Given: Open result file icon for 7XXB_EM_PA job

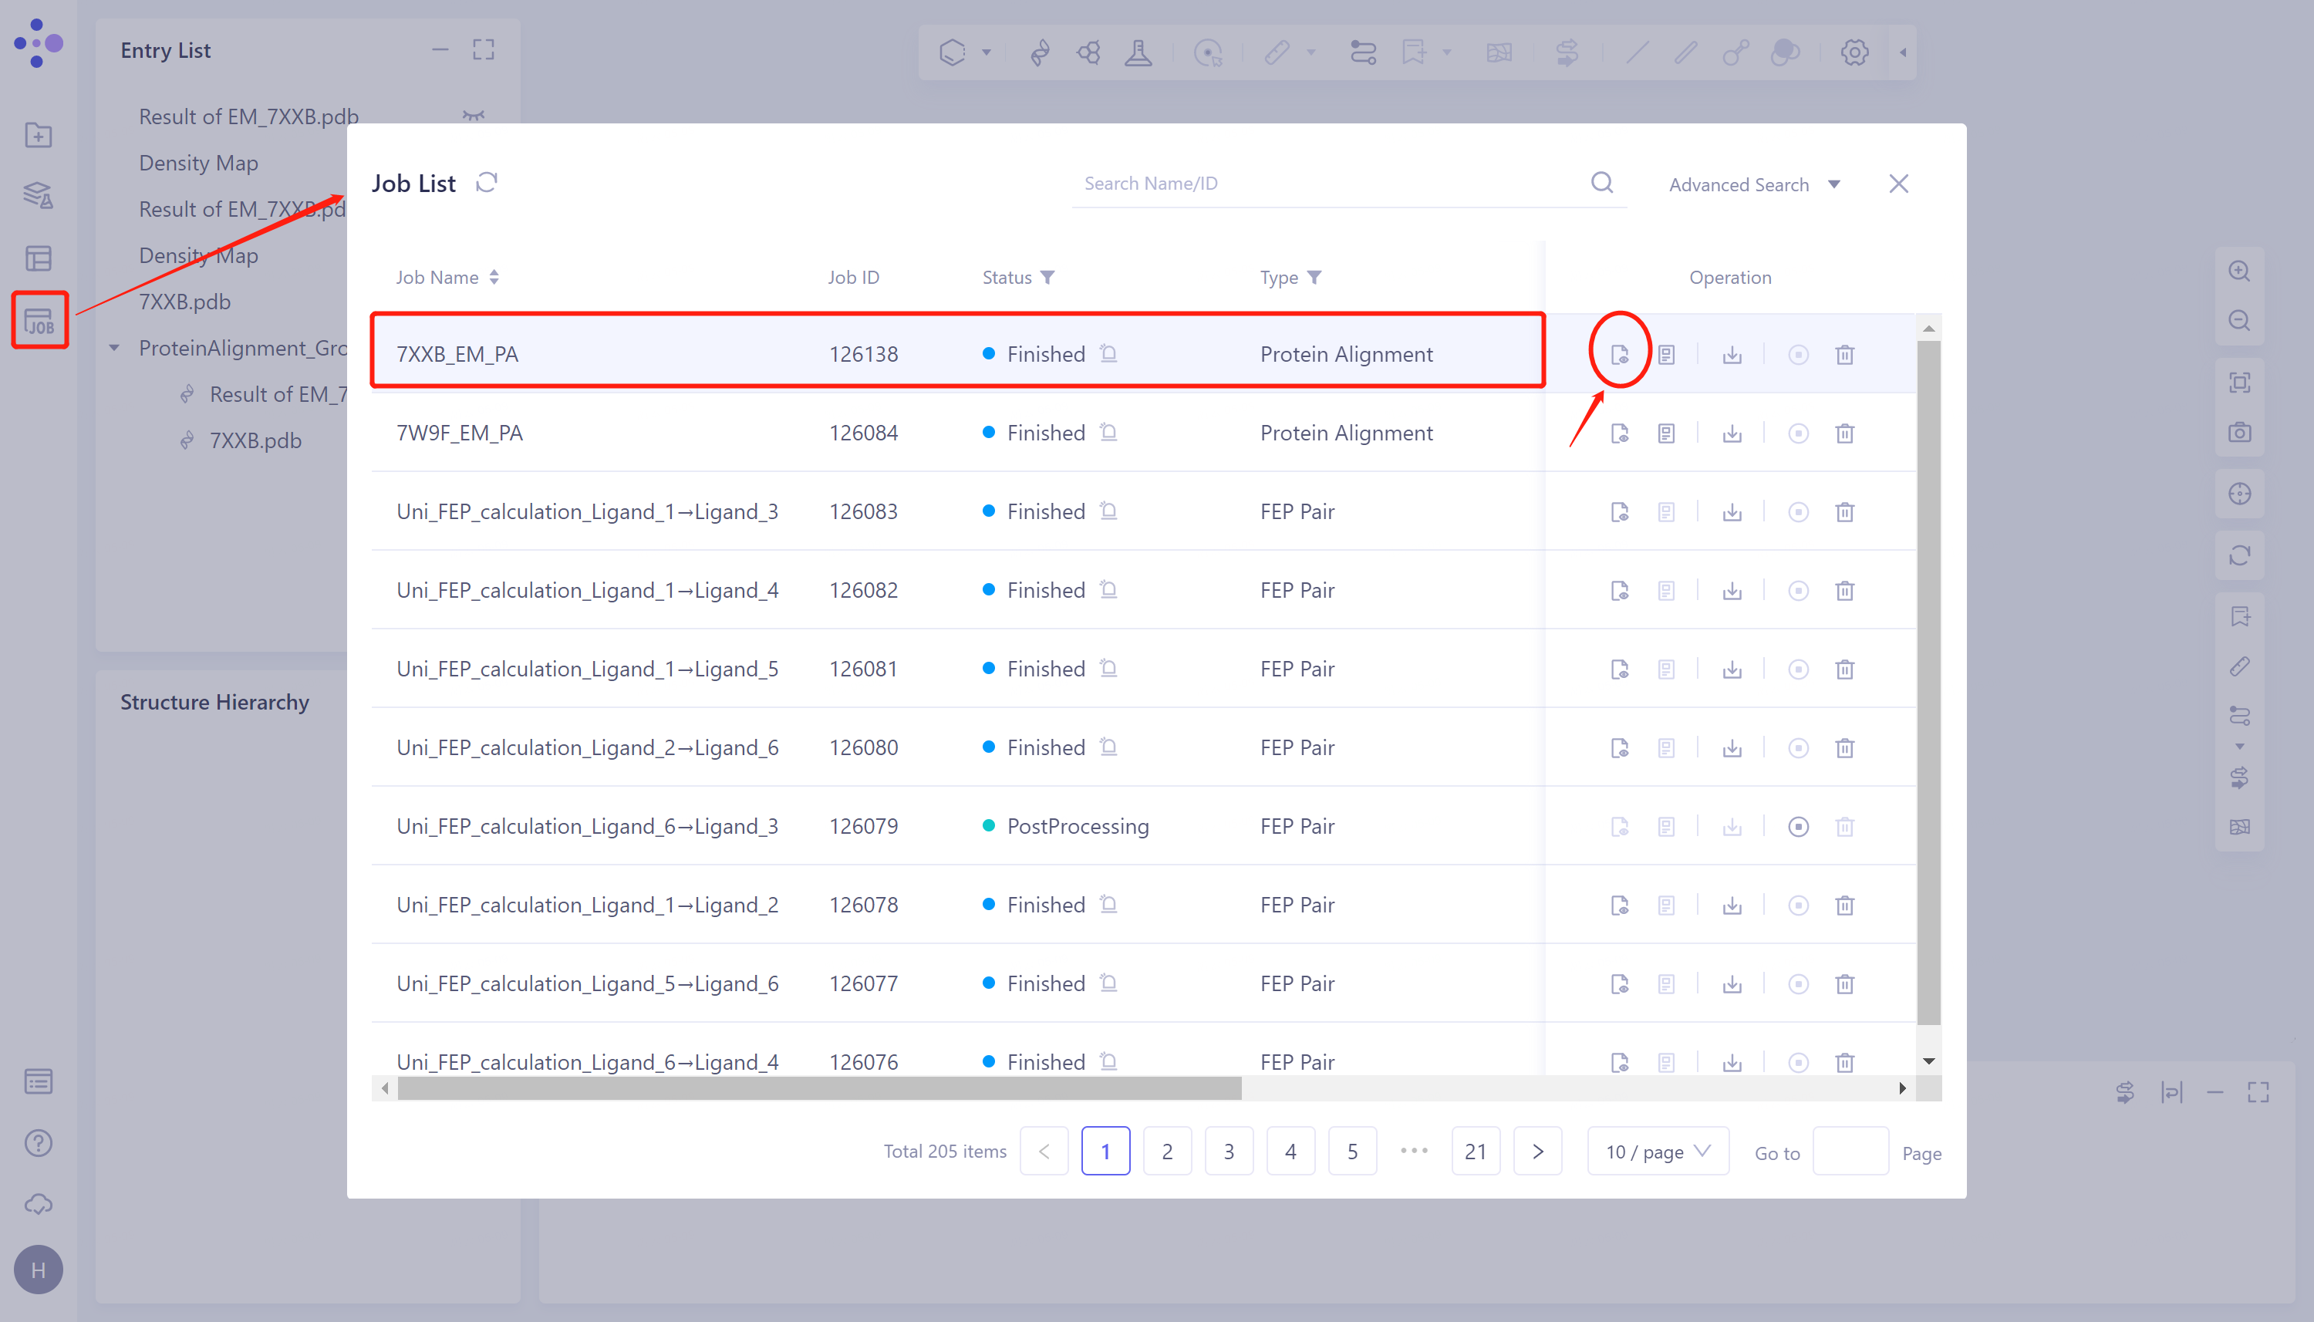Looking at the screenshot, I should (x=1618, y=354).
